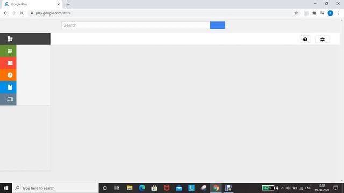Open Chrome's three-dot menu

(339, 13)
